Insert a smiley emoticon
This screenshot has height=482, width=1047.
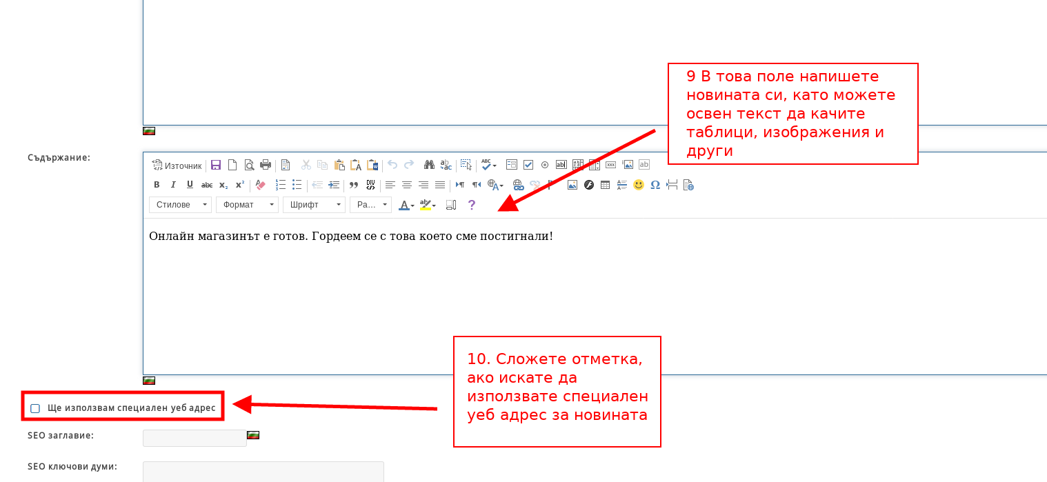tap(639, 185)
